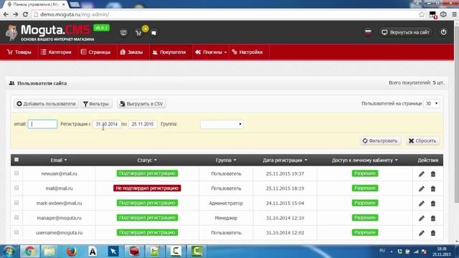
Task: Edit user manager@moguta.ru with pencil icon
Action: pyautogui.click(x=421, y=218)
